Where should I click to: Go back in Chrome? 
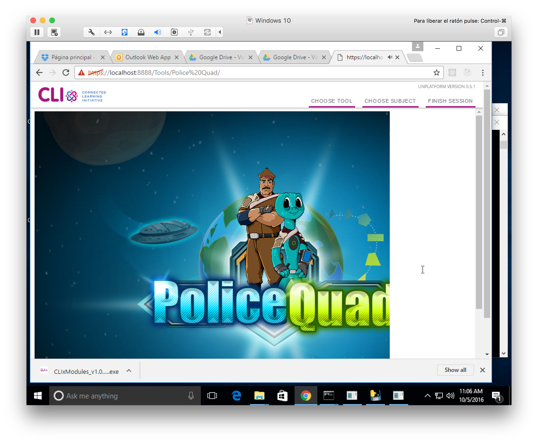[x=39, y=73]
